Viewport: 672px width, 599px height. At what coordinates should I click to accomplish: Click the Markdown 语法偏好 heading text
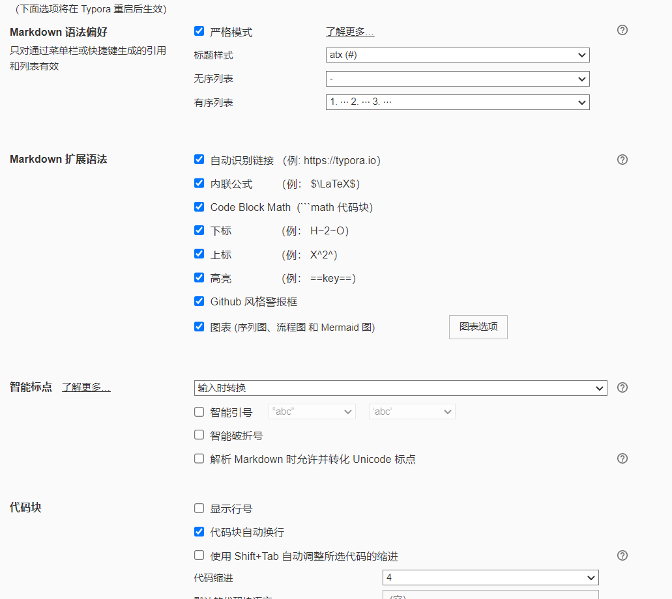pos(59,32)
